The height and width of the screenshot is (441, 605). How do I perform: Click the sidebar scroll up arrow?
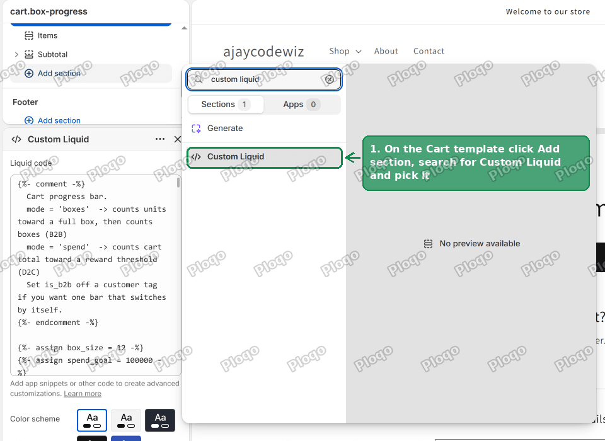pos(184,28)
